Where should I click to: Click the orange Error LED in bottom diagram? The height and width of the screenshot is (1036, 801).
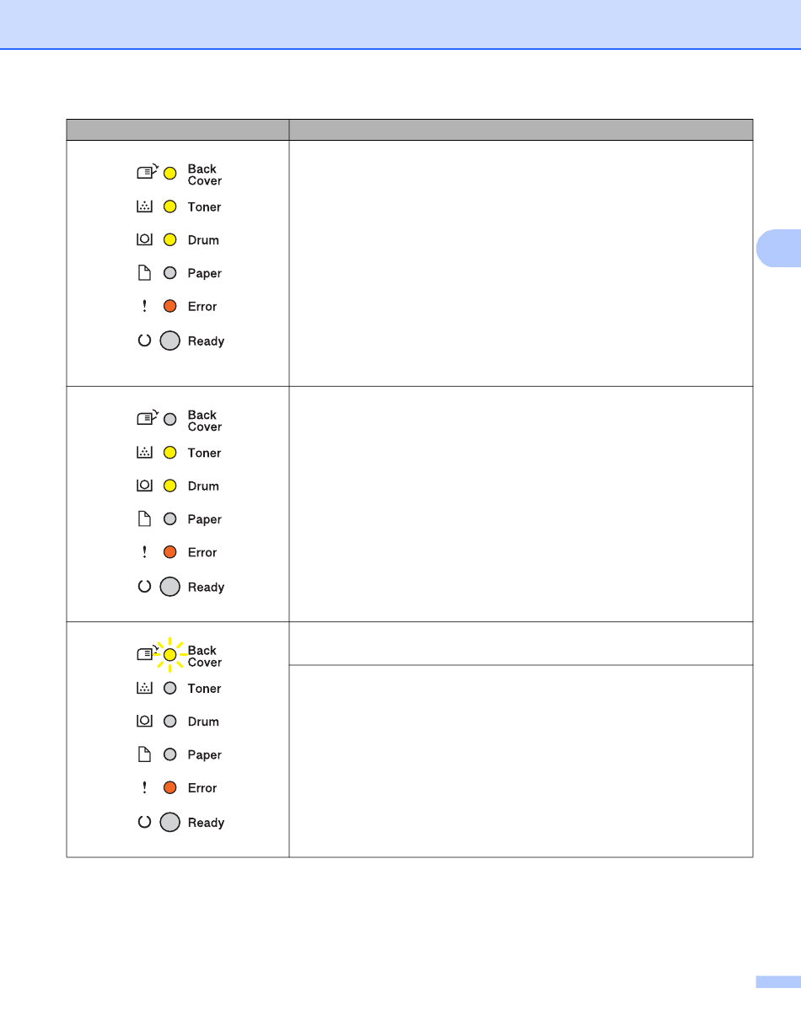click(x=169, y=787)
